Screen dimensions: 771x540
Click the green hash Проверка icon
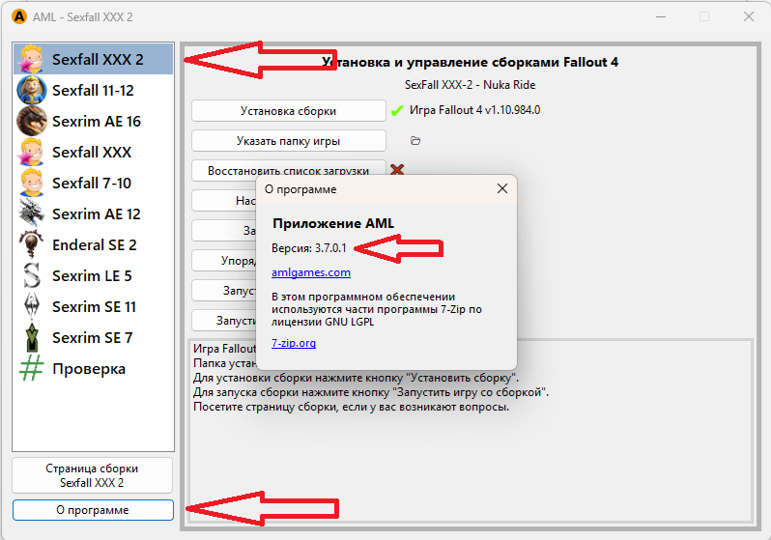click(32, 368)
